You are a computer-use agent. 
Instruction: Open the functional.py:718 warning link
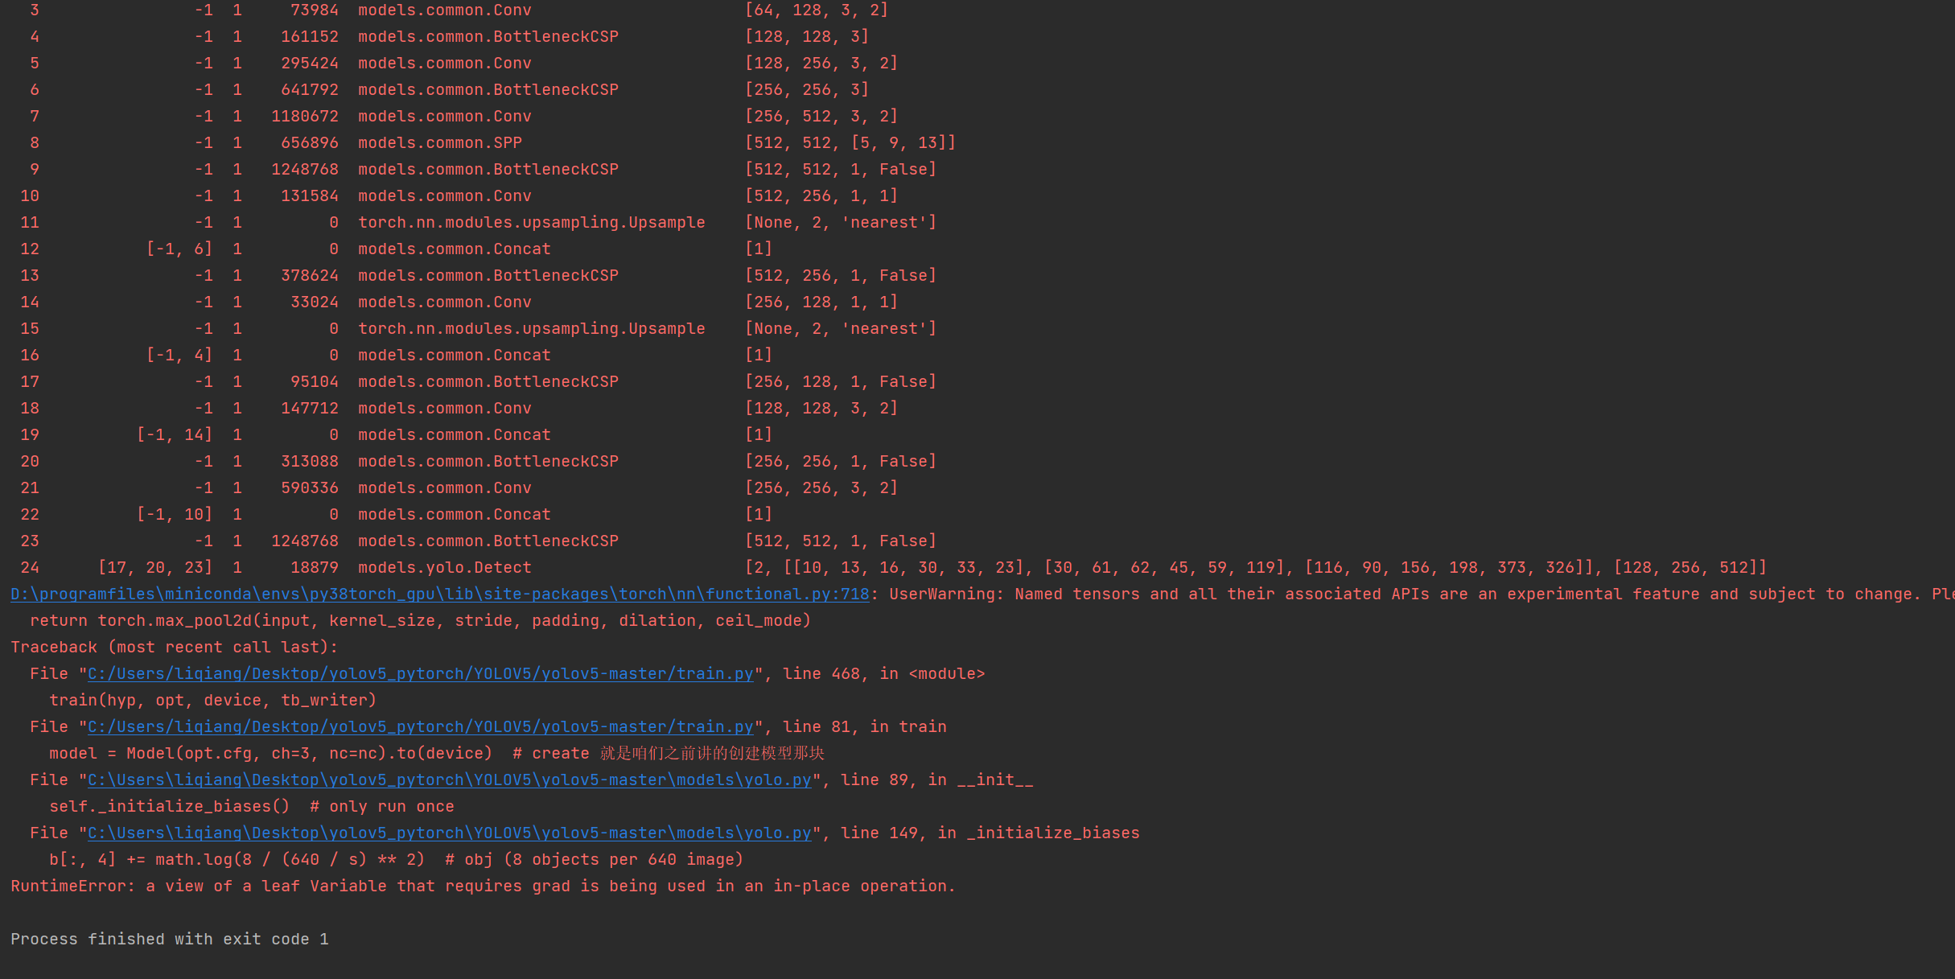(x=439, y=594)
